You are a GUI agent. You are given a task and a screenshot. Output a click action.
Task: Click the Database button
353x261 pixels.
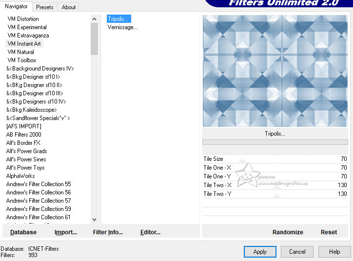point(23,232)
